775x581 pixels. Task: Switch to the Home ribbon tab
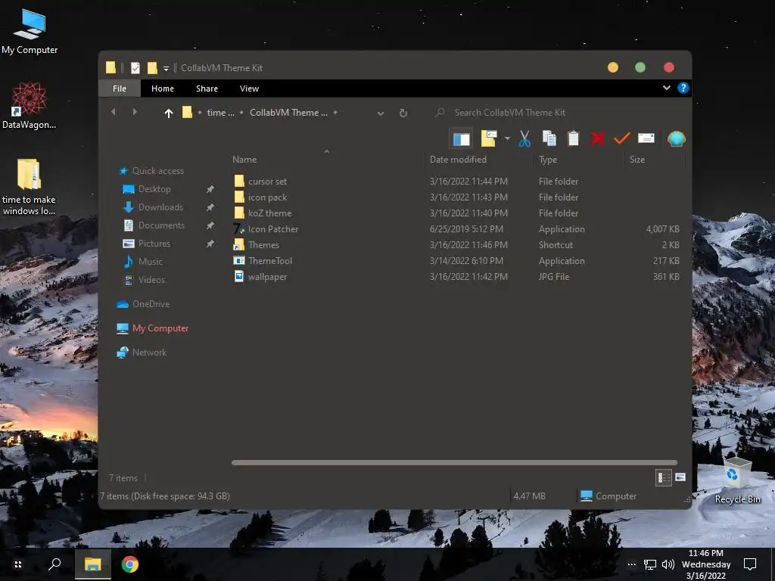click(163, 89)
